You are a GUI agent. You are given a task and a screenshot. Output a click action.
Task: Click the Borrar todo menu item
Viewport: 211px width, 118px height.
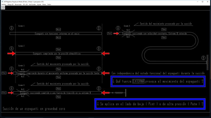(x=18, y=4)
